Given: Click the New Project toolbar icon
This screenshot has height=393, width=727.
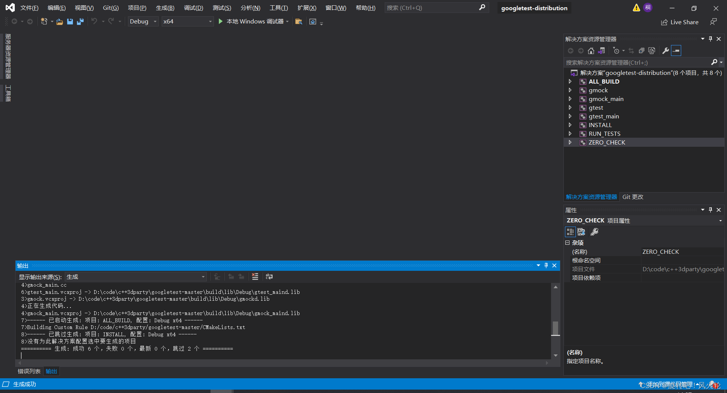Looking at the screenshot, I should click(x=44, y=22).
